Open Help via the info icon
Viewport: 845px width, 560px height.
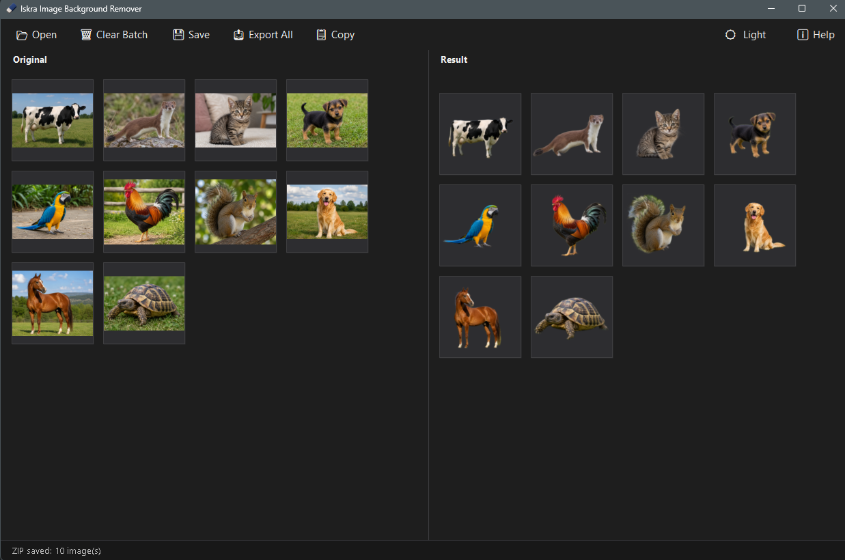[x=803, y=35]
